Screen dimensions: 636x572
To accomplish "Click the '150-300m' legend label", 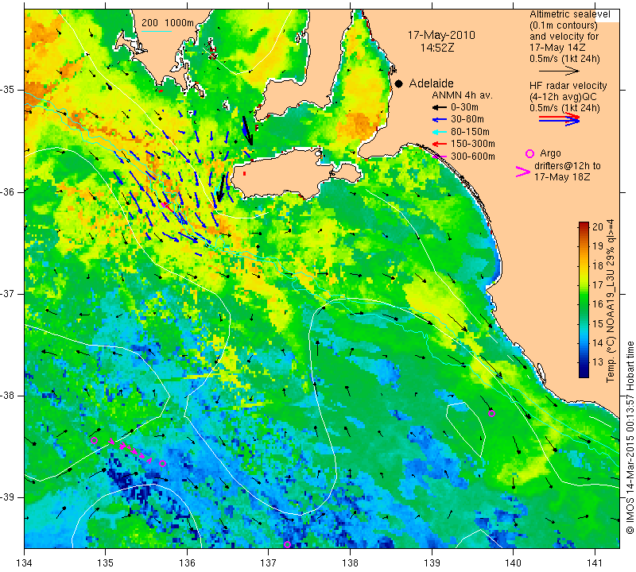I will 472,144.
